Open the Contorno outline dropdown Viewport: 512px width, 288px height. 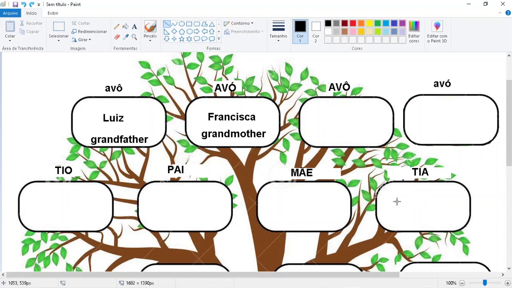pyautogui.click(x=238, y=23)
